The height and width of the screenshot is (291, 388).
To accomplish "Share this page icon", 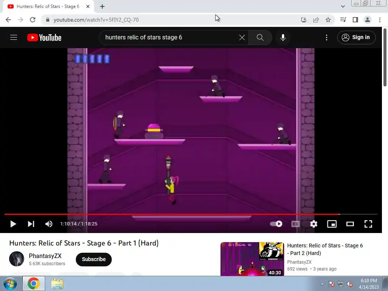I will [x=316, y=20].
